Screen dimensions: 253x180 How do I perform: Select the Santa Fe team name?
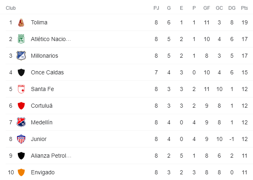click(42, 89)
